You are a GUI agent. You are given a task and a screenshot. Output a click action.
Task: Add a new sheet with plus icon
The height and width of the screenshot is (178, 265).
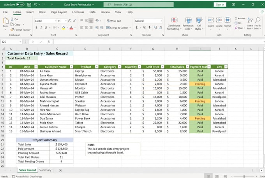point(60,170)
